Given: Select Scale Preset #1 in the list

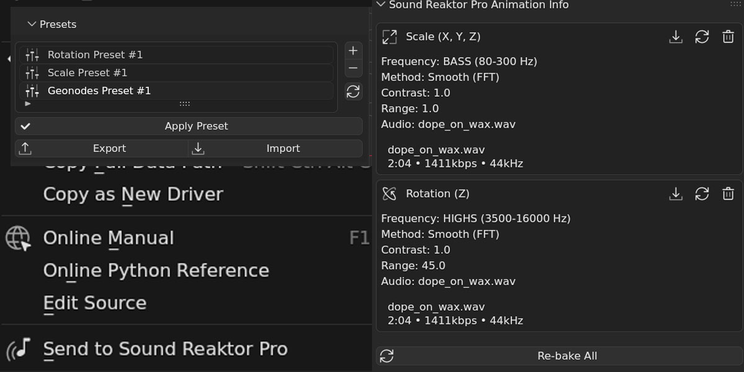Looking at the screenshot, I should 176,73.
